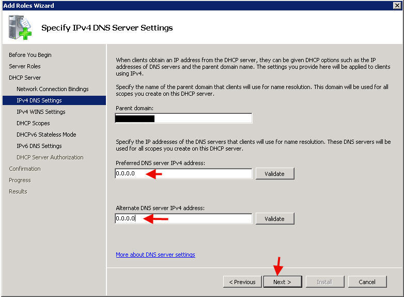The width and height of the screenshot is (404, 297).
Task: Click the Parent domain text field
Action: pos(183,118)
